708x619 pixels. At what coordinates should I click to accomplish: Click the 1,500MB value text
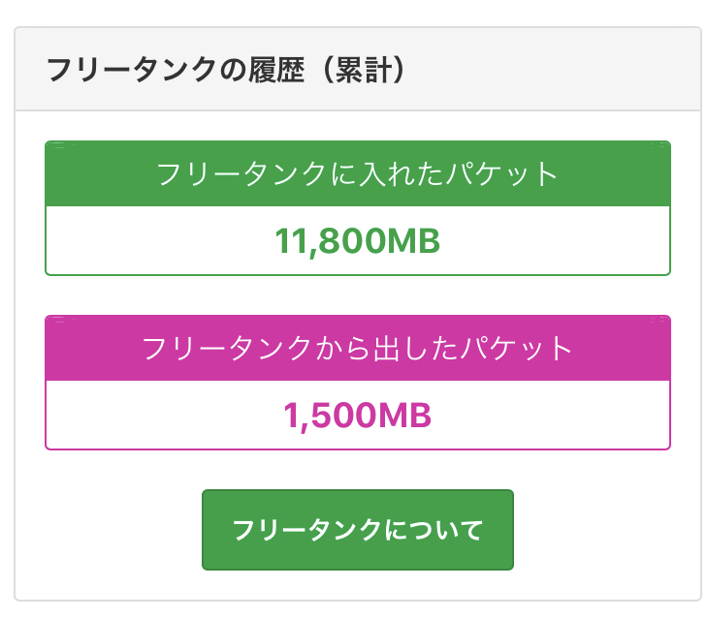[357, 416]
